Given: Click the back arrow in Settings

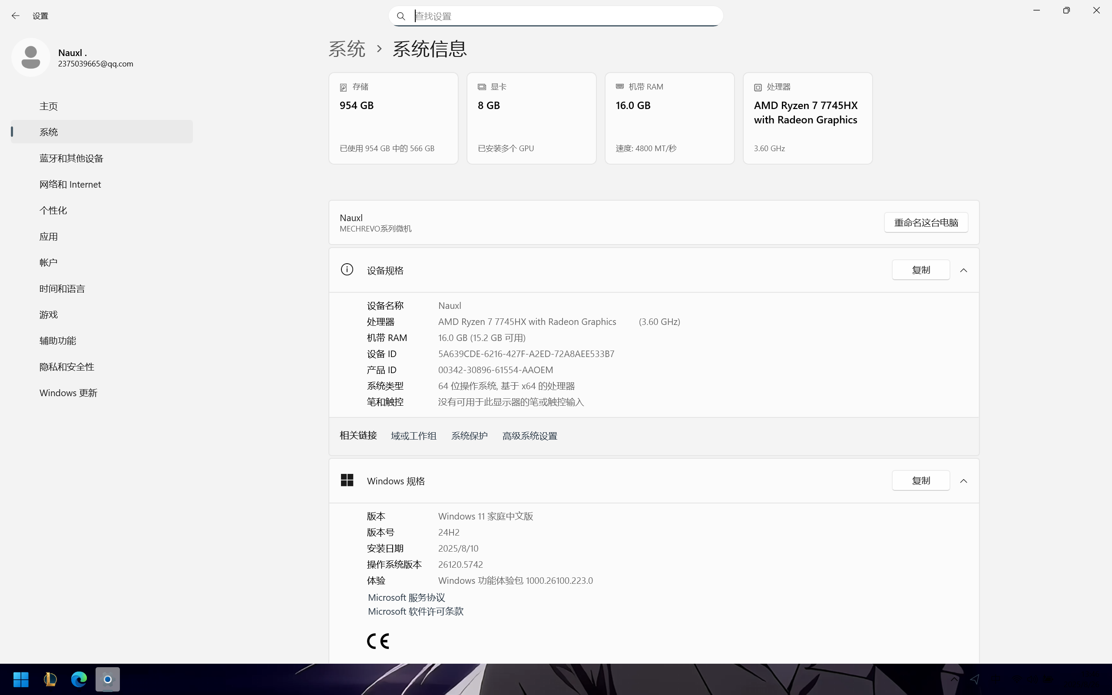Looking at the screenshot, I should click(15, 16).
